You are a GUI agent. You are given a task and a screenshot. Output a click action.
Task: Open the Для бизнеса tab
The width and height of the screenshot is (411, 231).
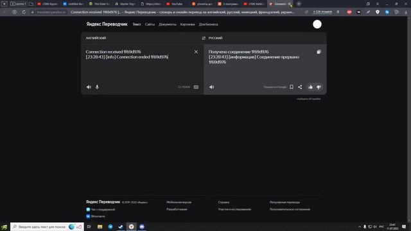(208, 24)
